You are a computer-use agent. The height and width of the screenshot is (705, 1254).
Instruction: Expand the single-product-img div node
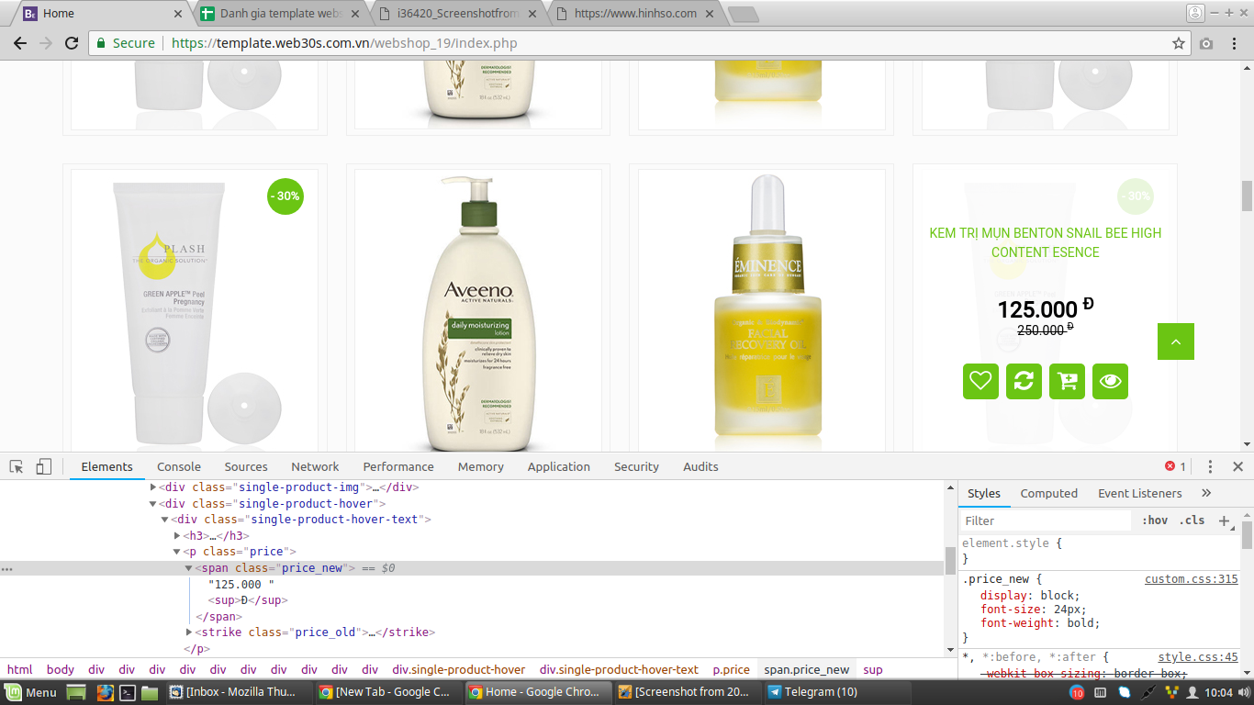point(153,487)
